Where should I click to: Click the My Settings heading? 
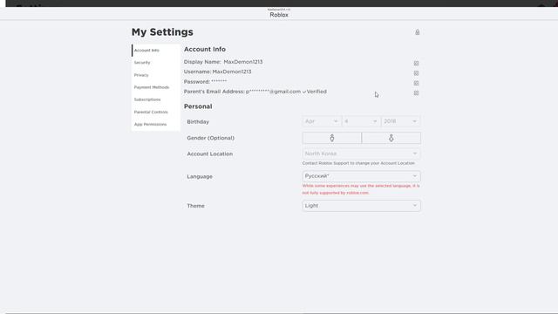[x=162, y=32]
